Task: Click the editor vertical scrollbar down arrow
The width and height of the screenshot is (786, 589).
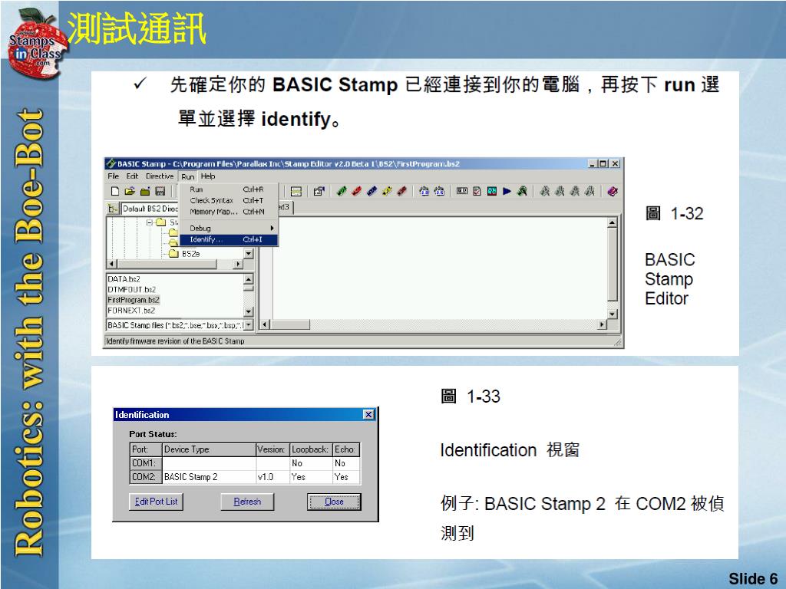Action: (612, 314)
